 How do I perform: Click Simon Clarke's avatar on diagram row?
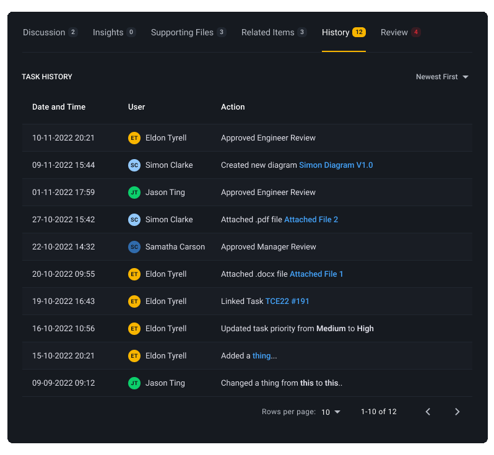click(134, 165)
